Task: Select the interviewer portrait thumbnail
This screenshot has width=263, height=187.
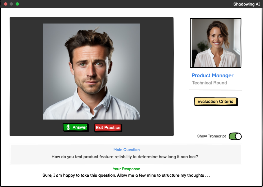Action: 216,43
